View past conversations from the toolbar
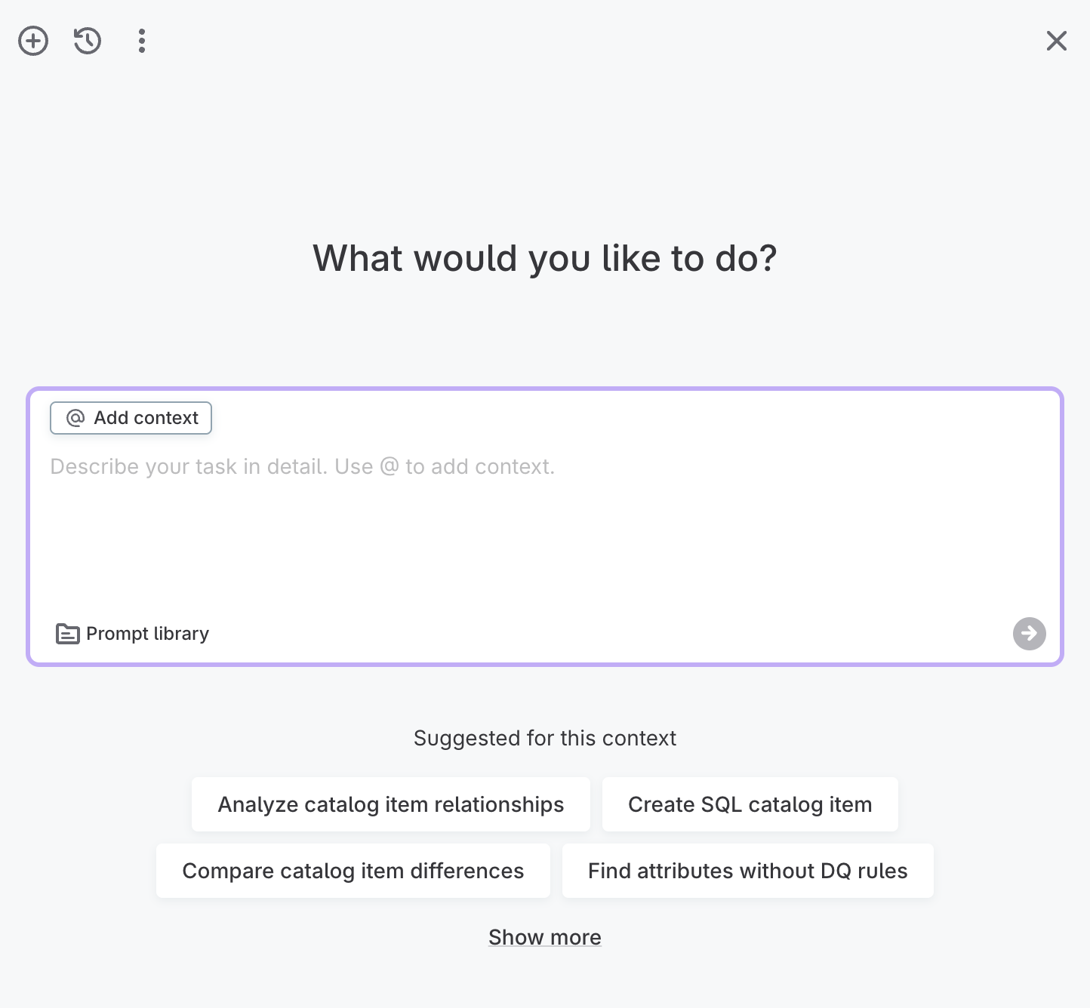This screenshot has width=1090, height=1008. coord(87,41)
